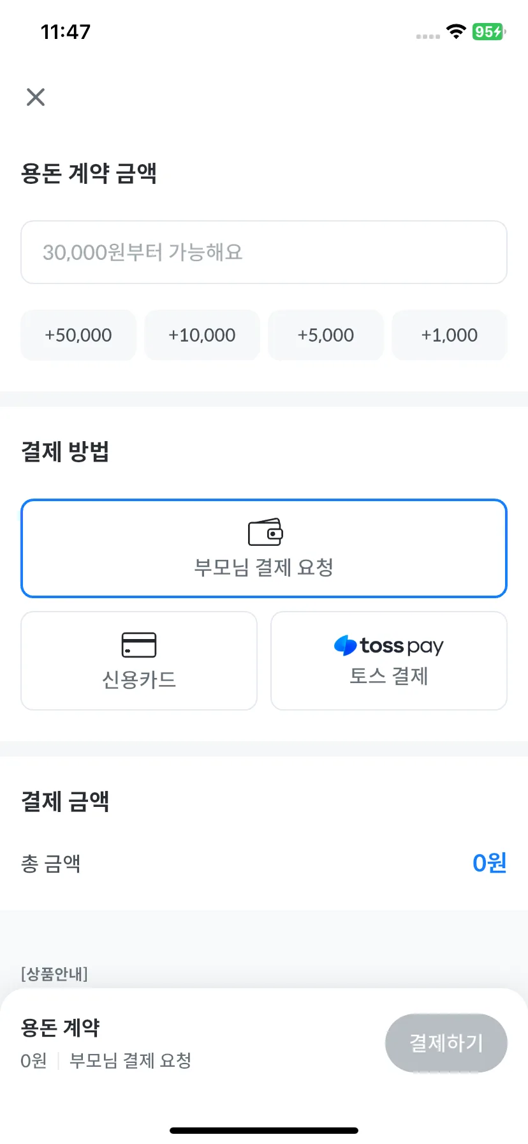Tap the cellular signal dots icon

428,36
